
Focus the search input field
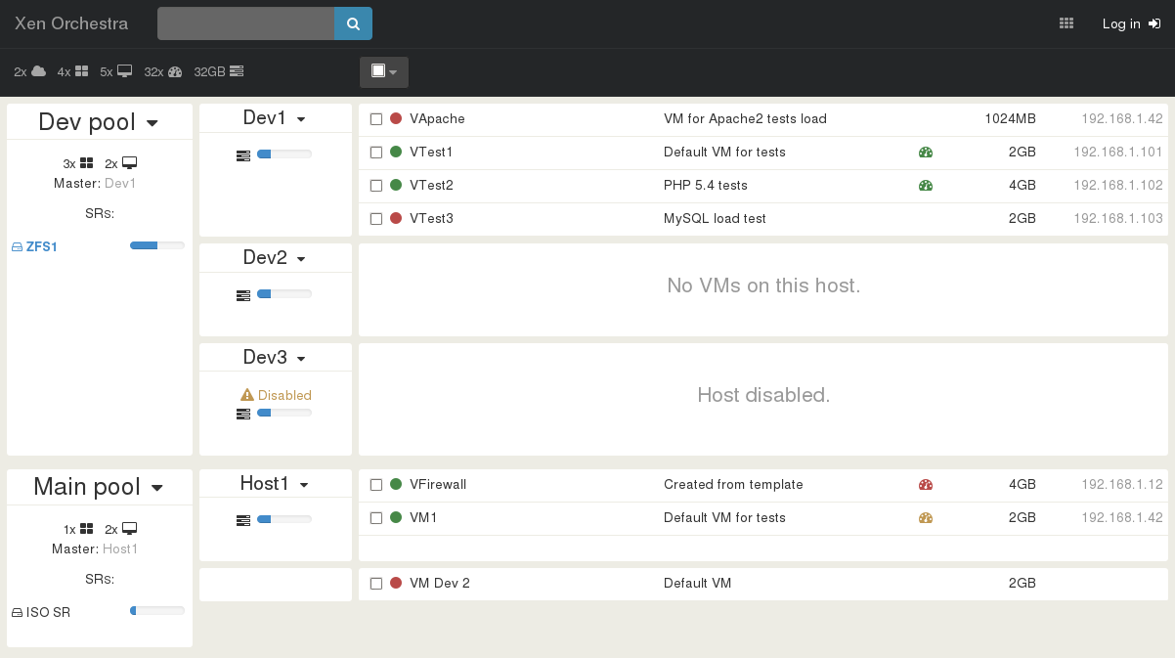click(245, 23)
